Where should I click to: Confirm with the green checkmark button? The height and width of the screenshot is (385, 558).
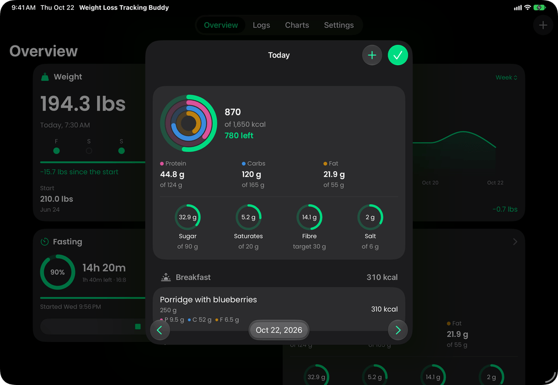tap(398, 55)
